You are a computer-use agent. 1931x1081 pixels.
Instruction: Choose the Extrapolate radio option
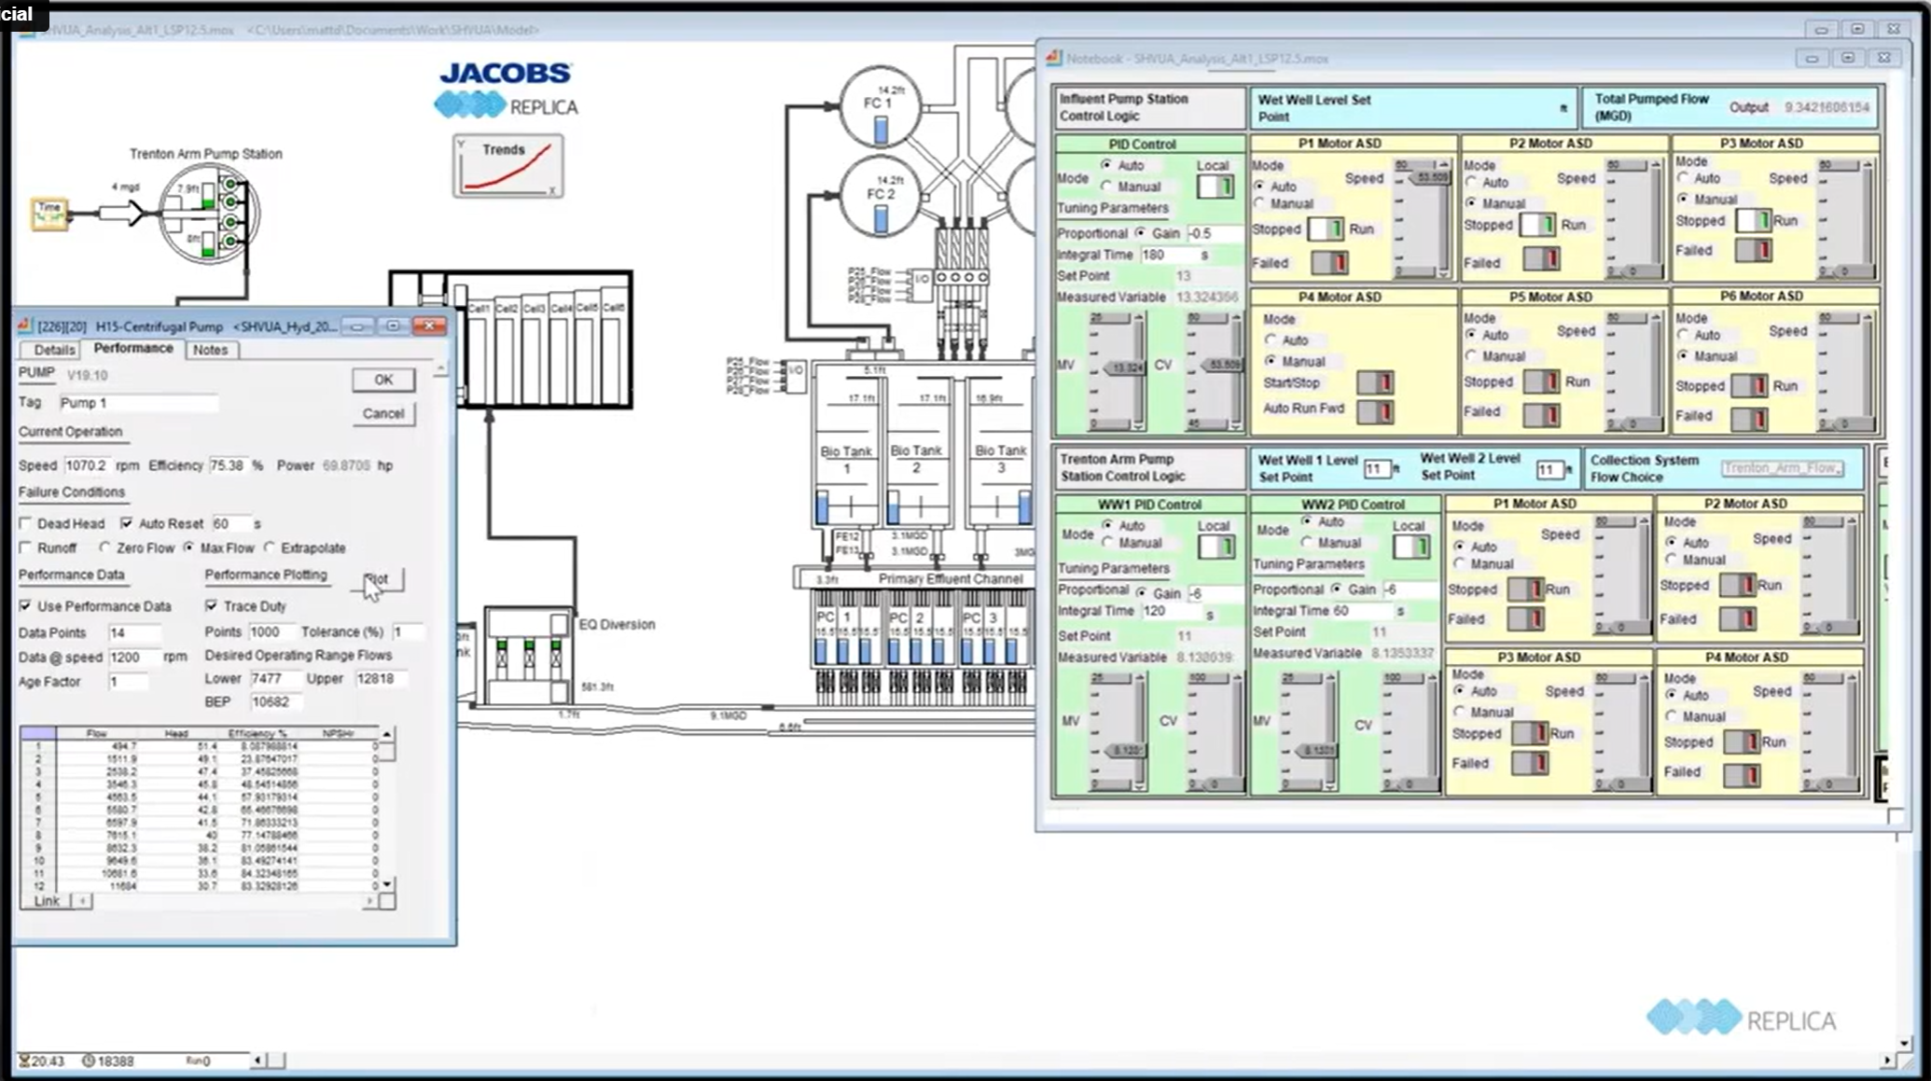coord(271,547)
